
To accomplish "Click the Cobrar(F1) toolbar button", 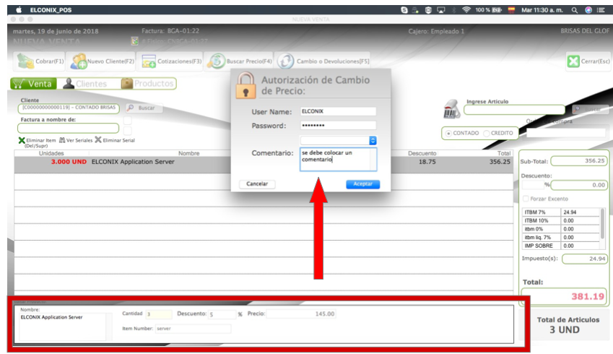I will pyautogui.click(x=40, y=61).
